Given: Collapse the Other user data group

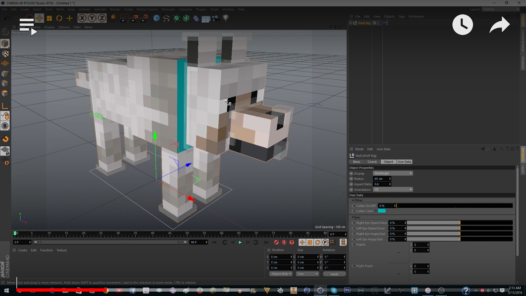Looking at the screenshot, I should 353,200.
